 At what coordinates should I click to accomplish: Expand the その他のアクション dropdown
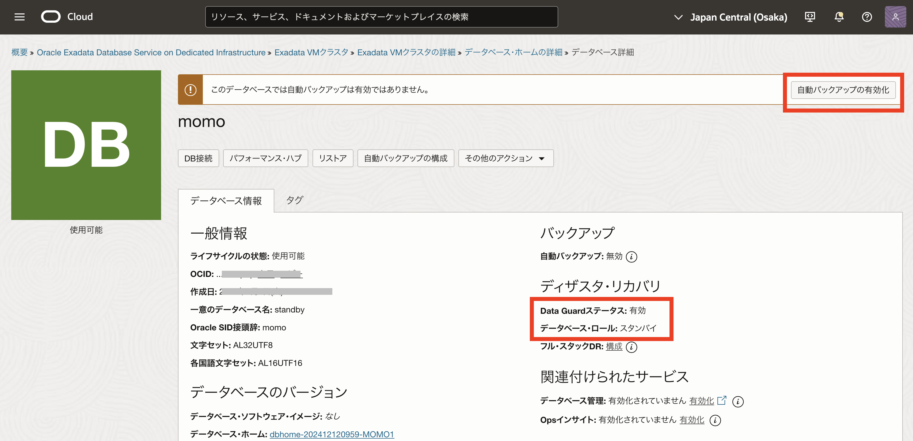[505, 158]
